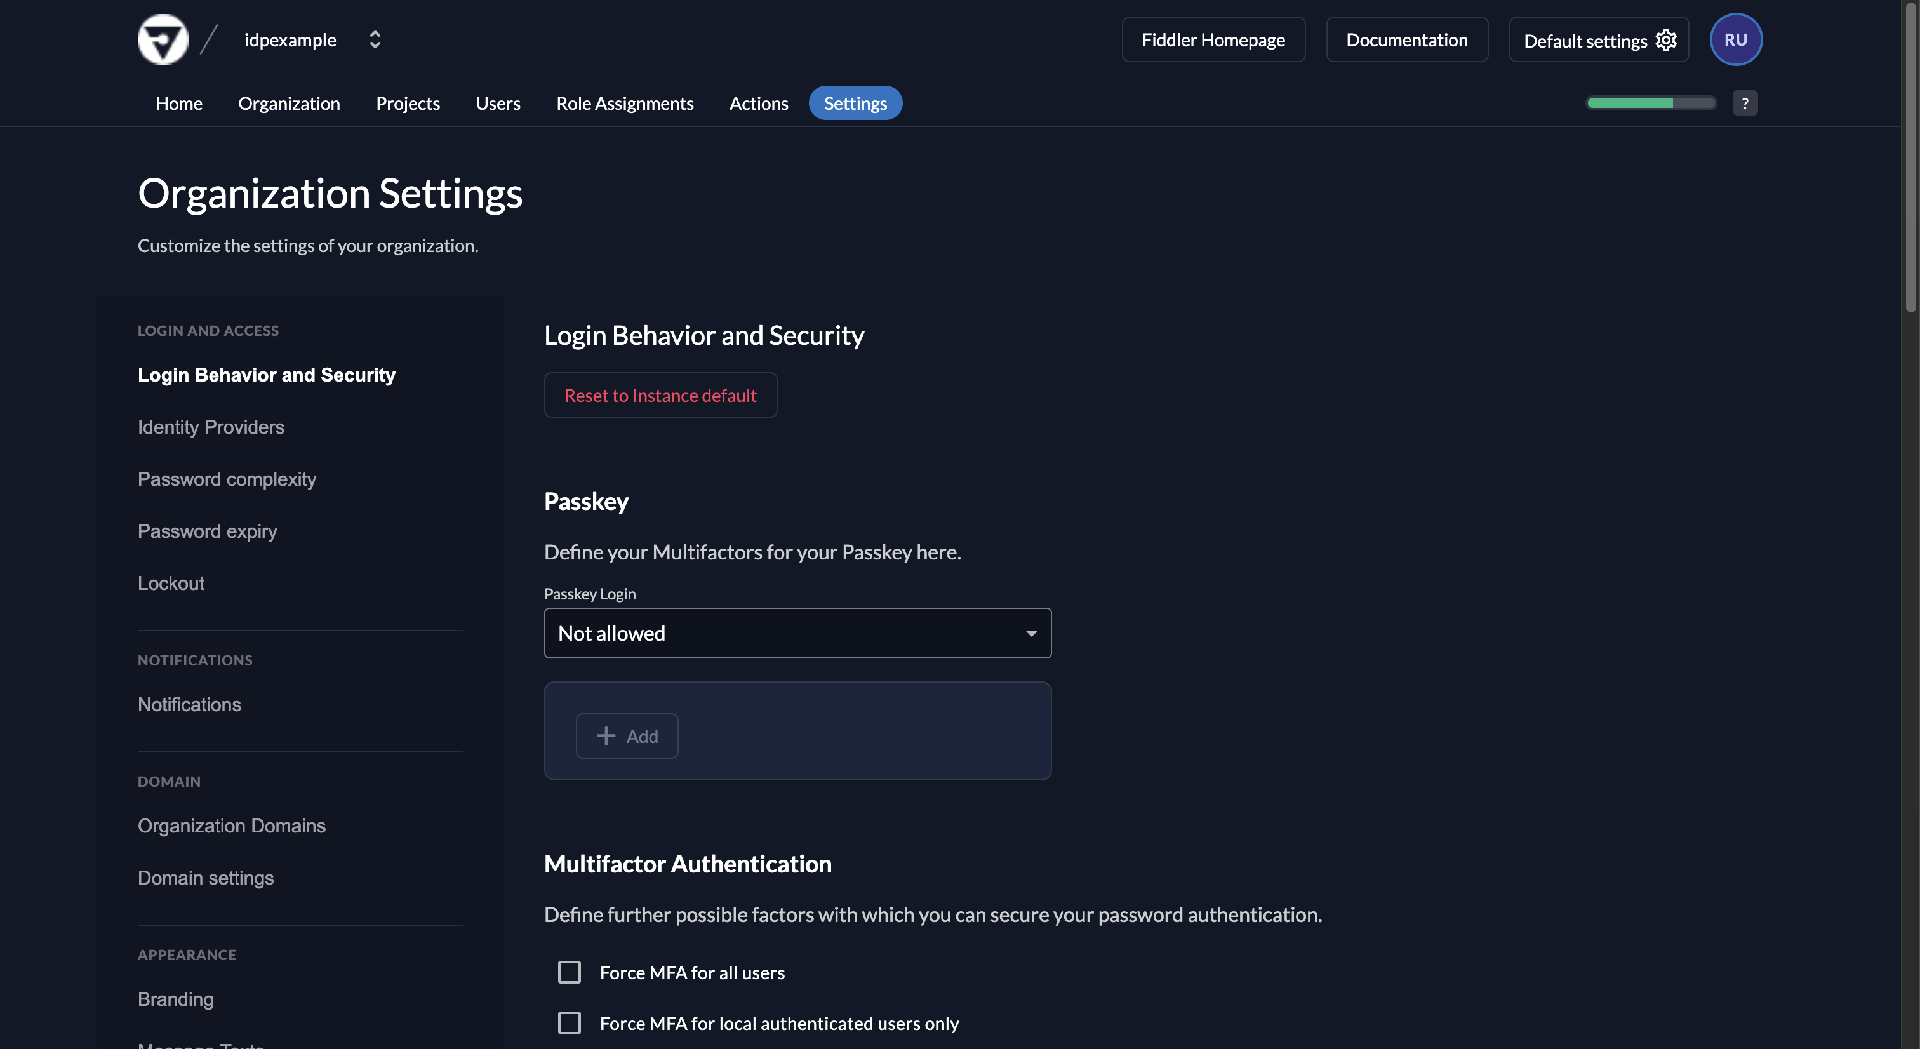Open Branding settings
The image size is (1920, 1049).
click(175, 999)
